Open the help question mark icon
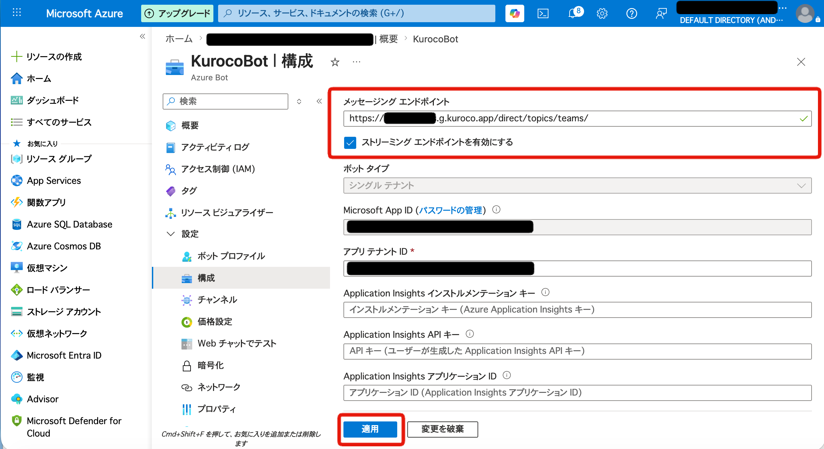Viewport: 824px width, 449px height. pos(631,13)
